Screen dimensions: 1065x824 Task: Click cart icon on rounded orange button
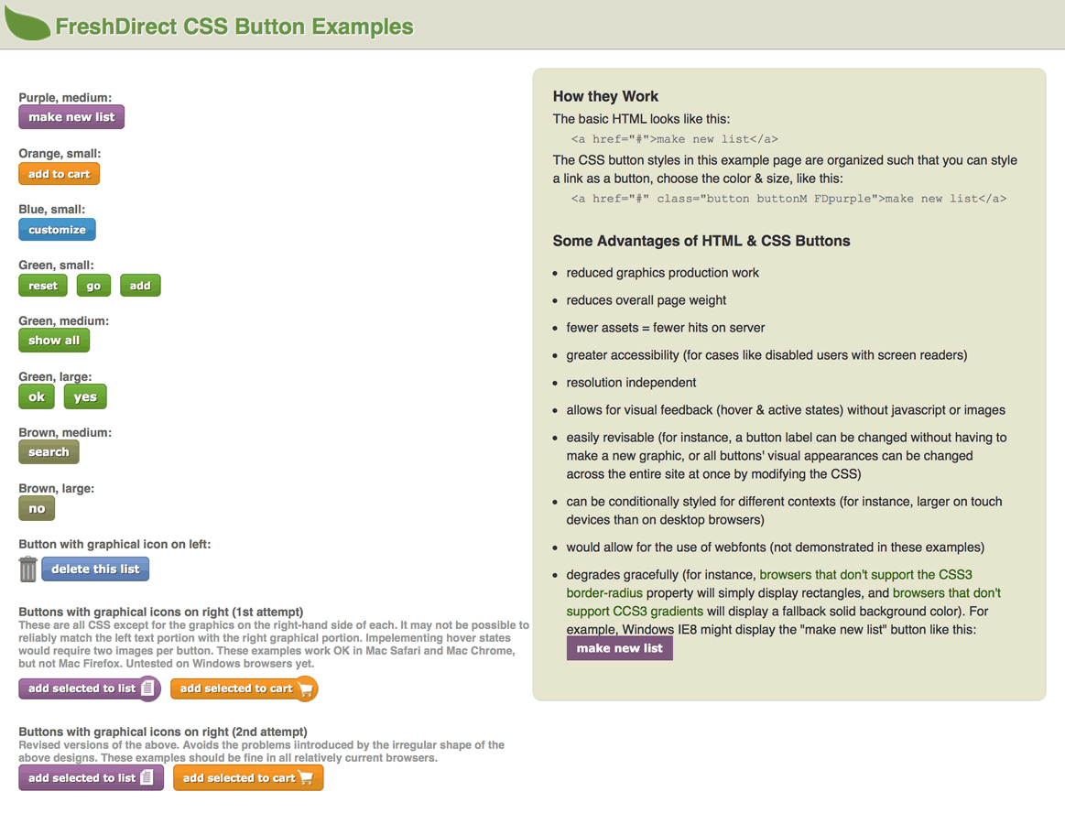click(306, 688)
